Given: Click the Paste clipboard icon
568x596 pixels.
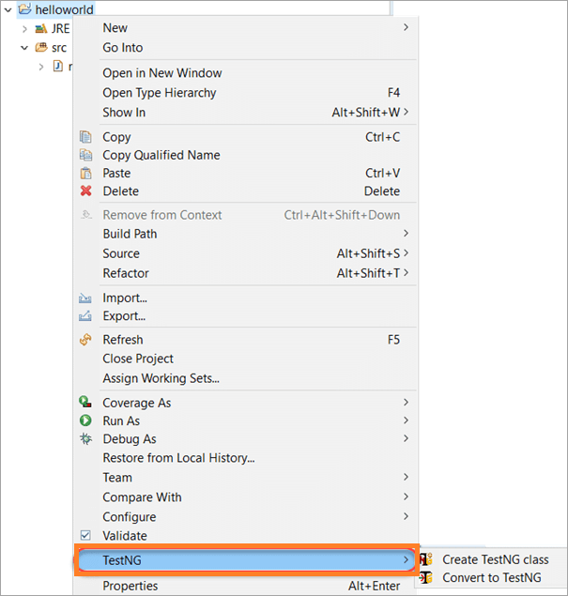Looking at the screenshot, I should coord(85,174).
